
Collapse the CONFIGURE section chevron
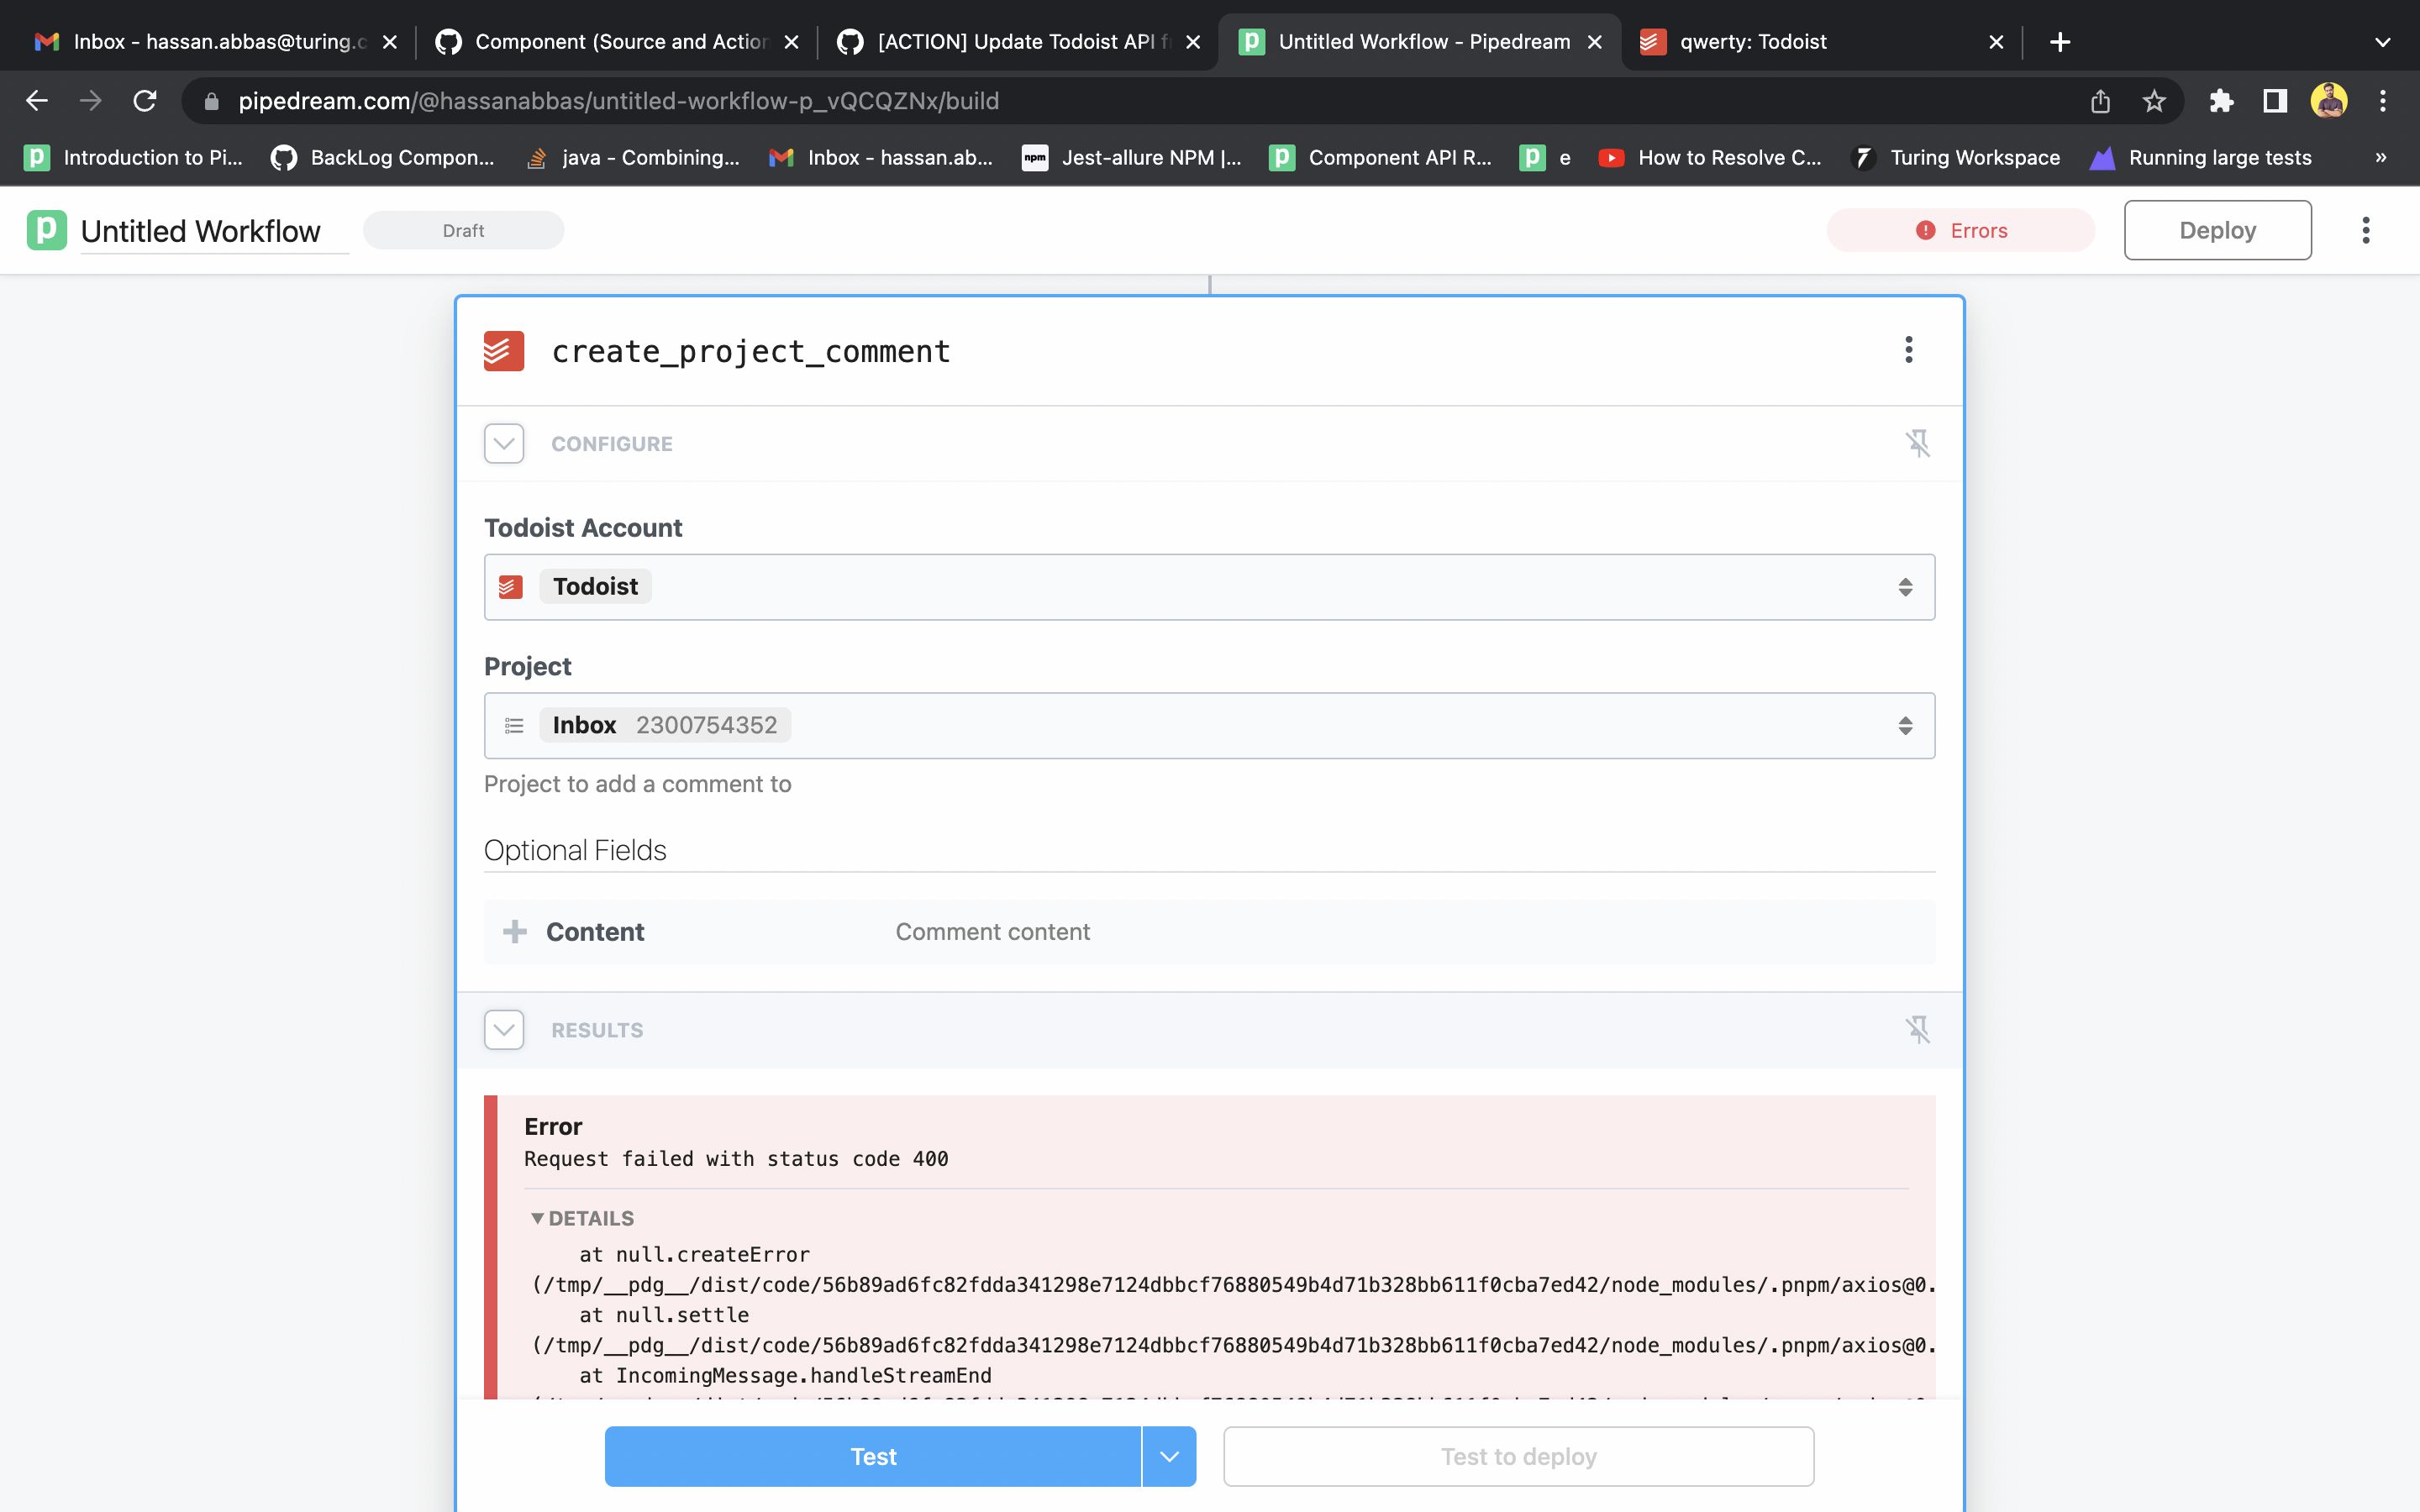pyautogui.click(x=503, y=443)
